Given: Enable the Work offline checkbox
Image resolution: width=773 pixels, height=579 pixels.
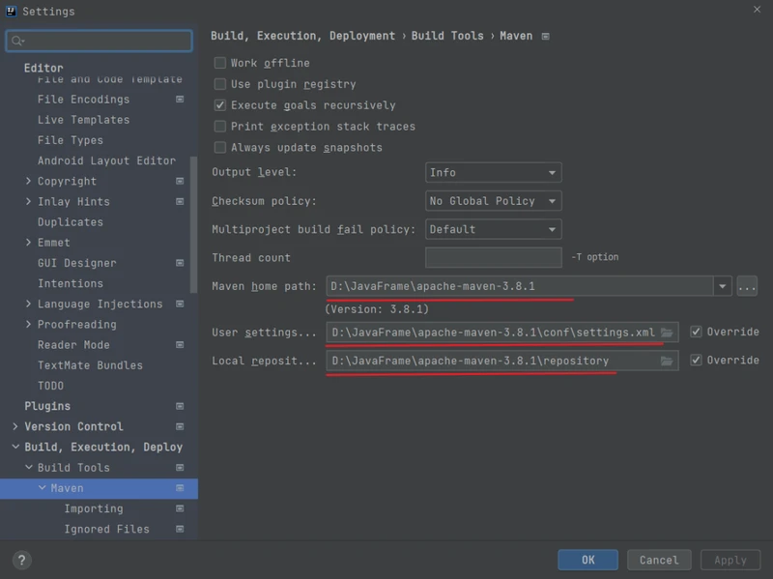Looking at the screenshot, I should point(220,63).
